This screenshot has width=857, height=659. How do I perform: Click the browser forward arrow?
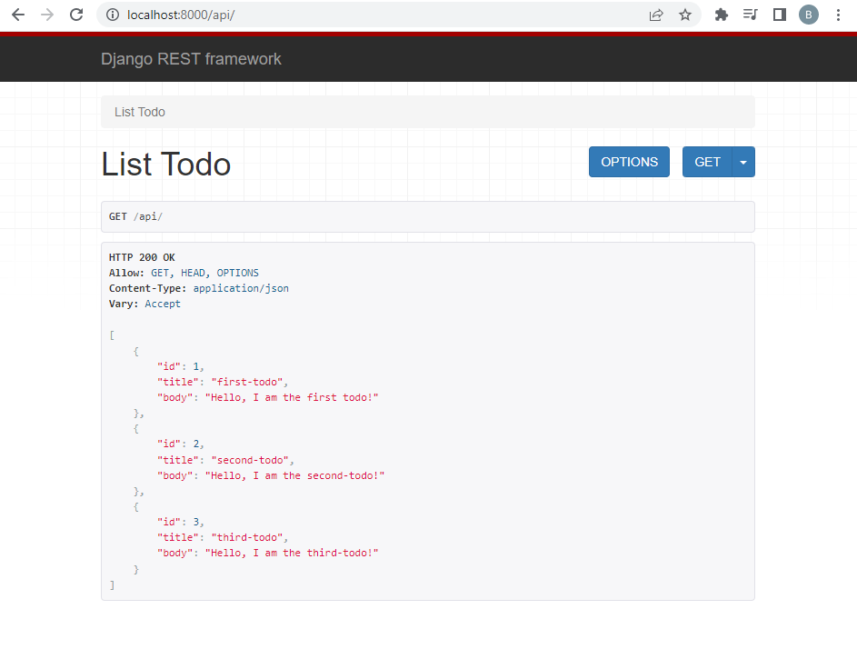47,15
